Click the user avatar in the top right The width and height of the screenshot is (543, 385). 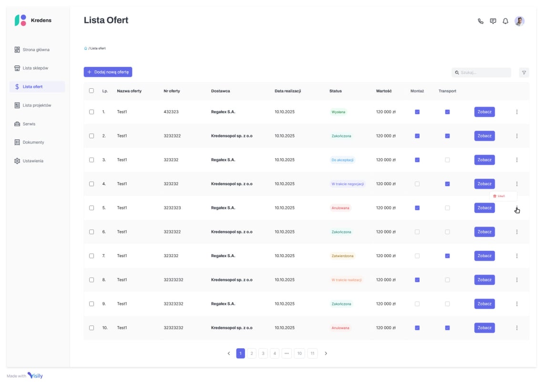519,21
